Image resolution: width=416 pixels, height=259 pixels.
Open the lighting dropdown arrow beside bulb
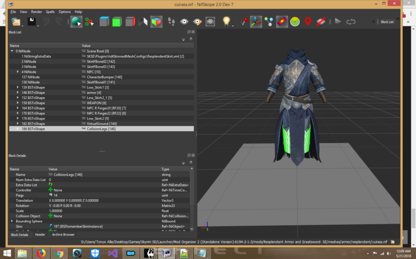(232, 25)
